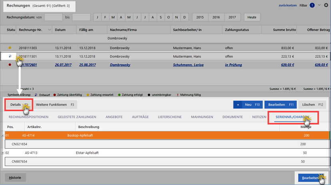
Task: Click the Details F2 button
Action: tap(19, 105)
